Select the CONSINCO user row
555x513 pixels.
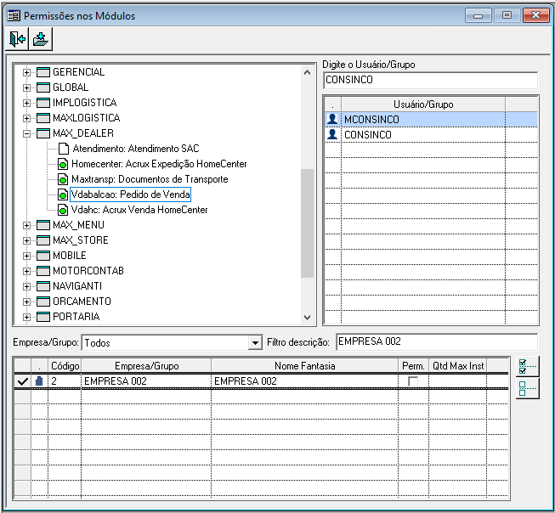(x=431, y=134)
